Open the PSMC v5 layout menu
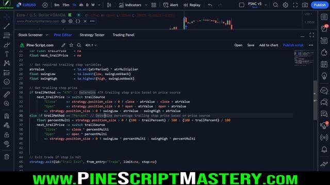 (x=255, y=5)
